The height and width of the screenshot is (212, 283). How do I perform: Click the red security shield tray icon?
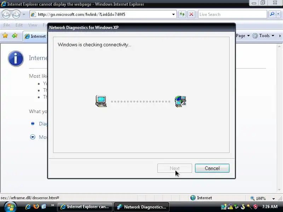pos(255,207)
